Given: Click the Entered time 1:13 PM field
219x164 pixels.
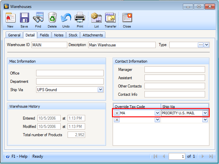Looking at the screenshot, I should tap(77, 118).
